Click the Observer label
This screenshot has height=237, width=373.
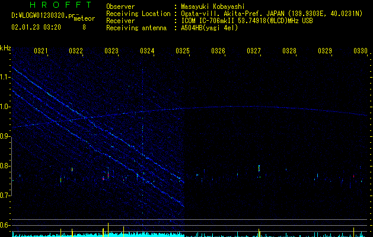[x=120, y=7]
